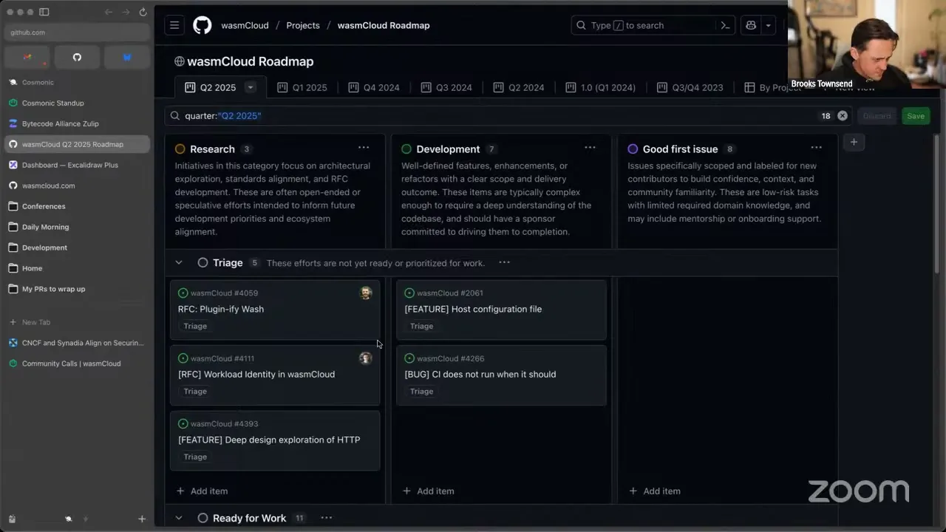Open the archive icon at sidebar bottom

[x=12, y=519]
